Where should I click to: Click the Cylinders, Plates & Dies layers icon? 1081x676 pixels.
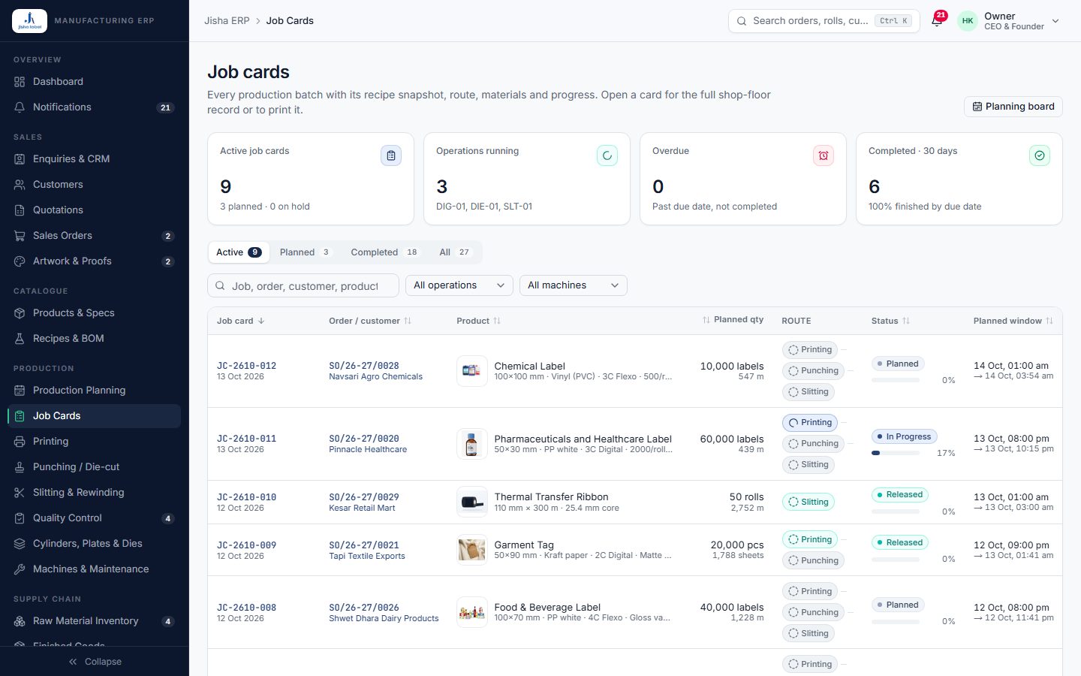(x=20, y=544)
